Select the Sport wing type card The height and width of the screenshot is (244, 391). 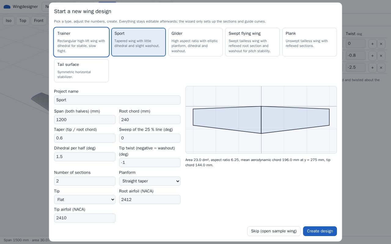pyautogui.click(x=138, y=42)
